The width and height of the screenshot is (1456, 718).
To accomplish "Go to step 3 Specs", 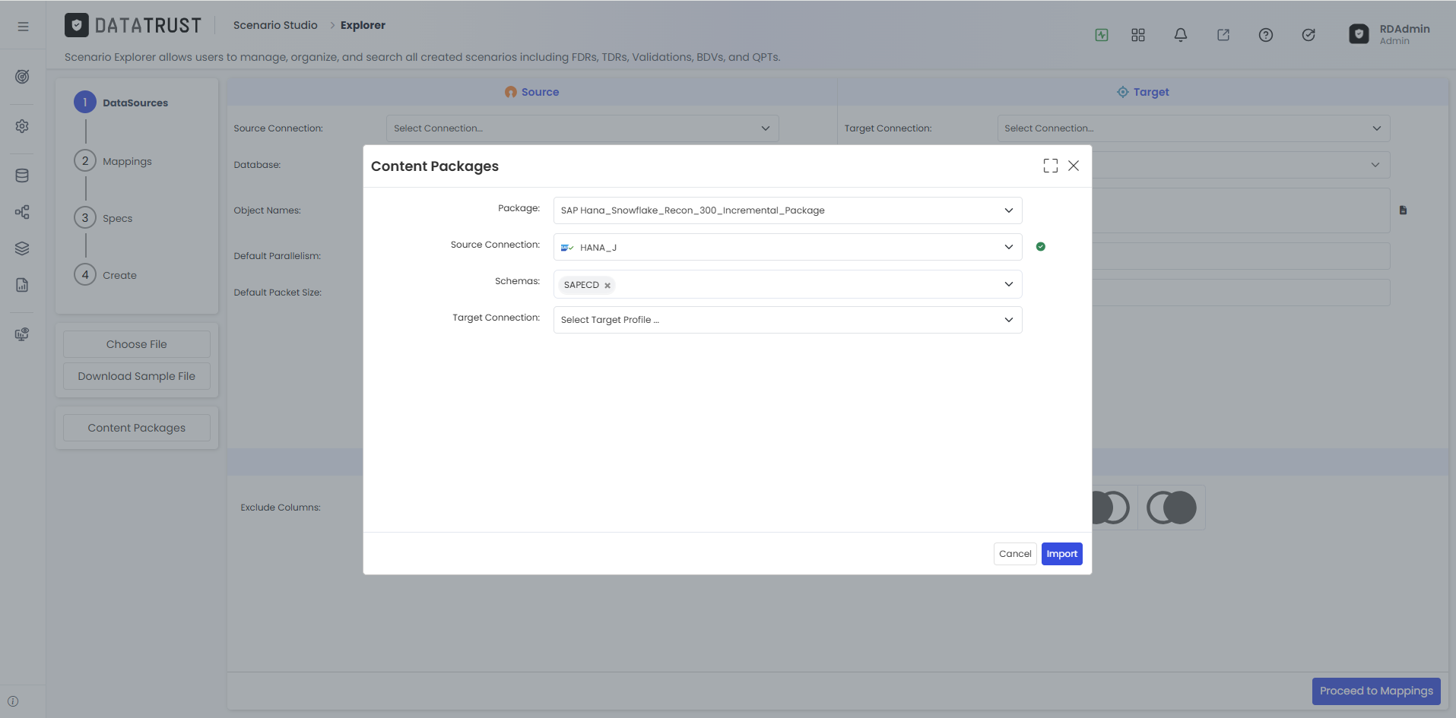I will (103, 218).
